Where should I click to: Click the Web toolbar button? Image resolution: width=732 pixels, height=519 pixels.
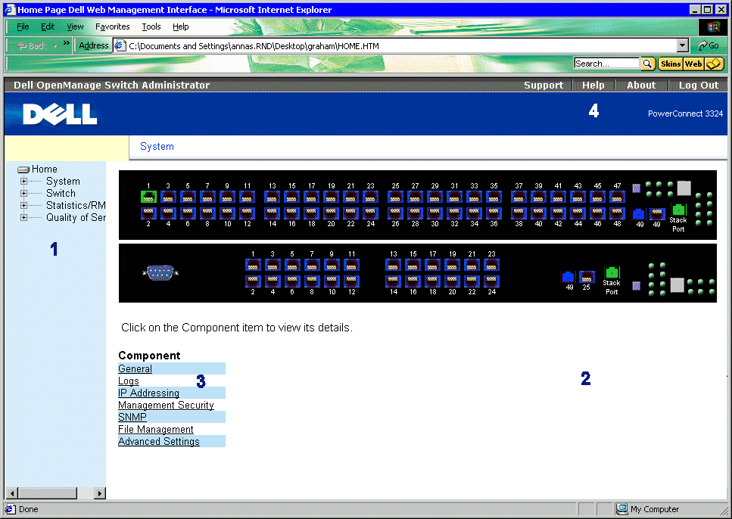tap(693, 64)
